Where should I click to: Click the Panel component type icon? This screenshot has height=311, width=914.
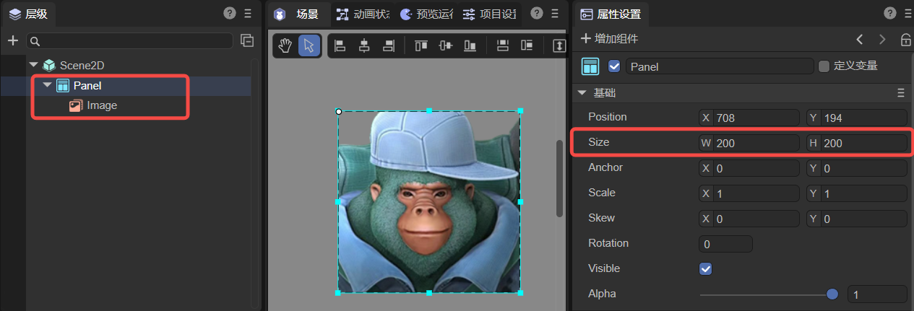tap(590, 66)
